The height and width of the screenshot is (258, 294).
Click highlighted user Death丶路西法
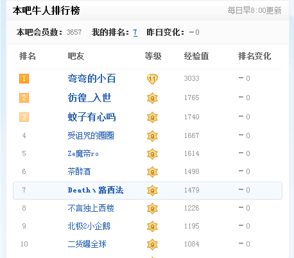[96, 190]
